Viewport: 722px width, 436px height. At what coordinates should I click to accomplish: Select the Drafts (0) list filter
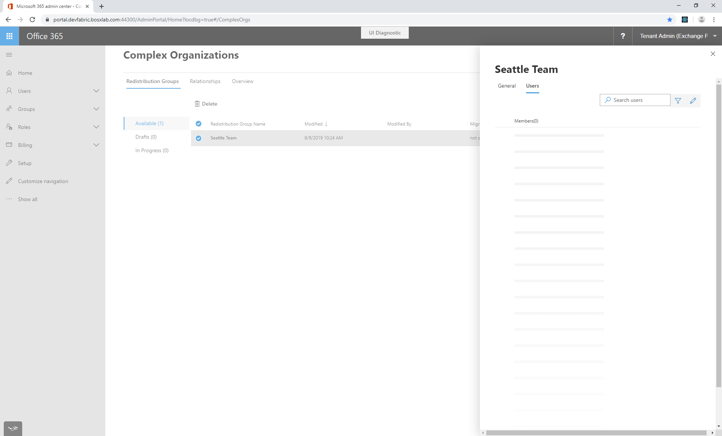(146, 137)
